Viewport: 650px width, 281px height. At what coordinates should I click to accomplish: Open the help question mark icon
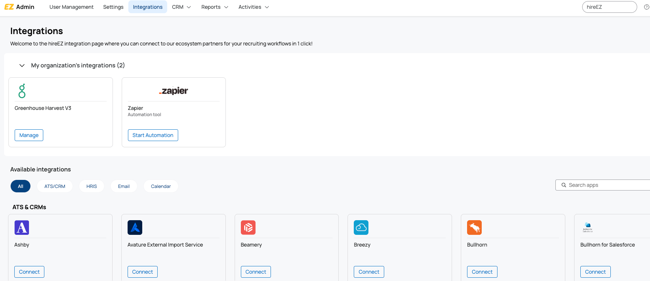pyautogui.click(x=647, y=7)
